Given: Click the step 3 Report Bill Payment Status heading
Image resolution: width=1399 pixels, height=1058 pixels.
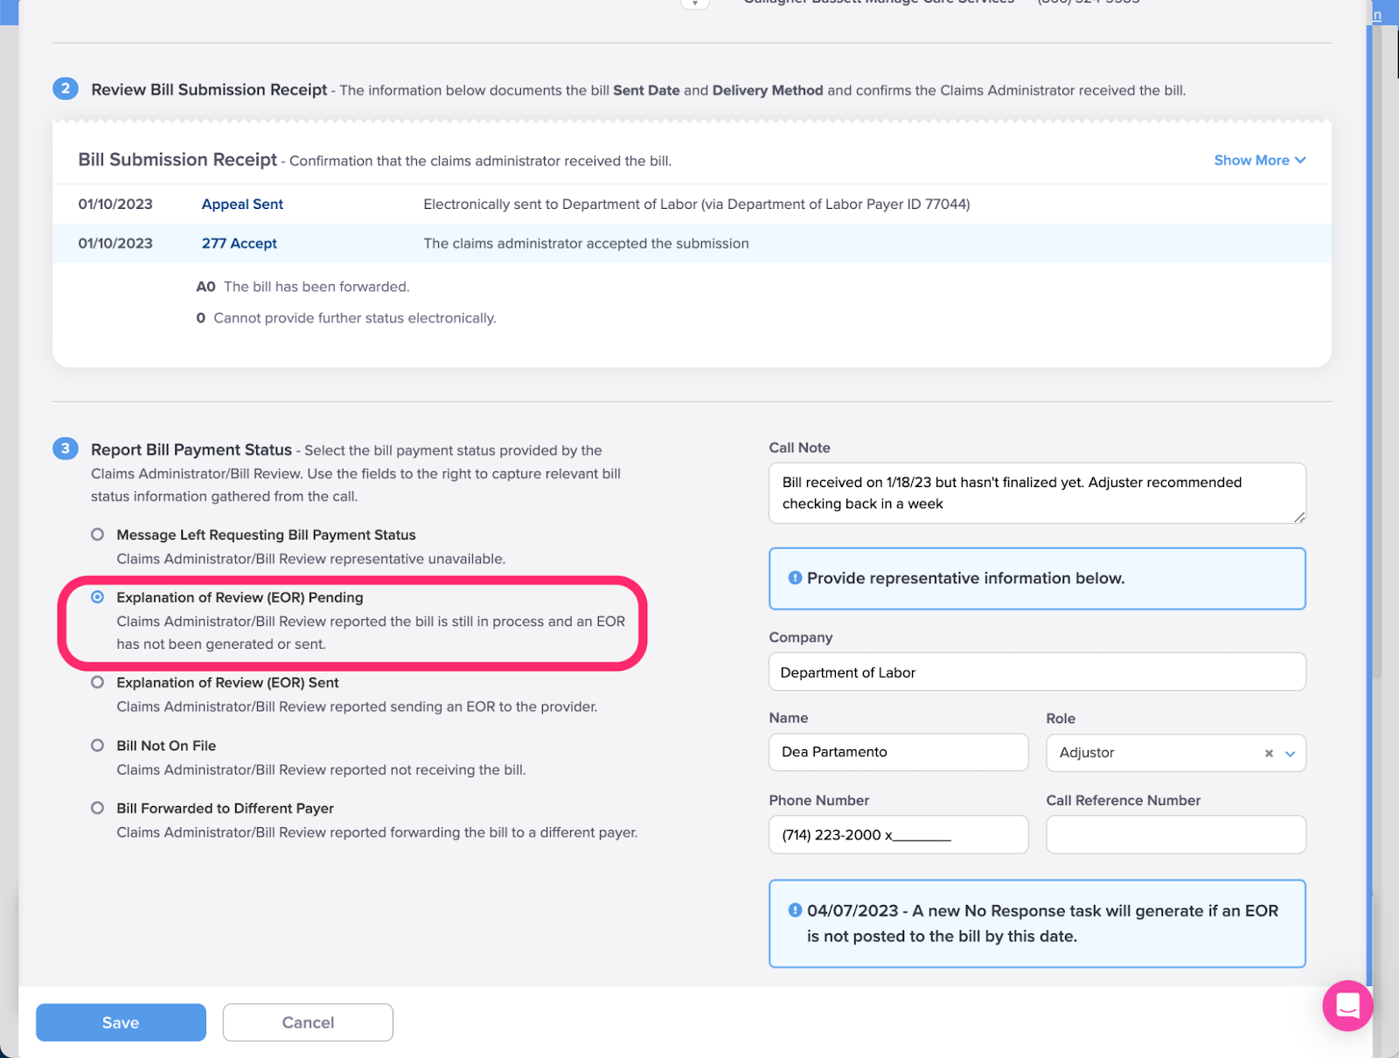Looking at the screenshot, I should 191,449.
